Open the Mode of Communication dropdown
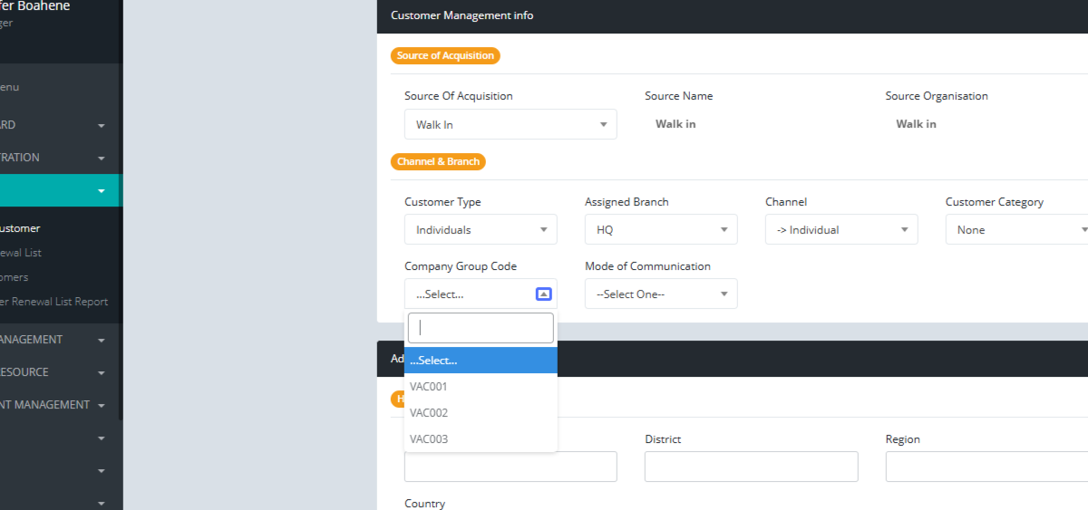This screenshot has width=1088, height=510. 660,294
